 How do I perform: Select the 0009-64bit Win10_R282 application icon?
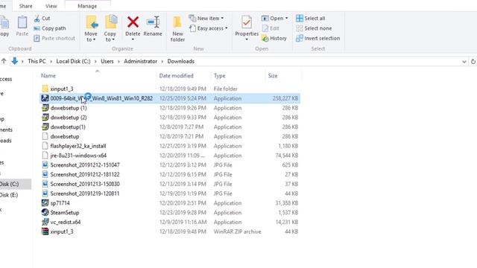tap(45, 98)
